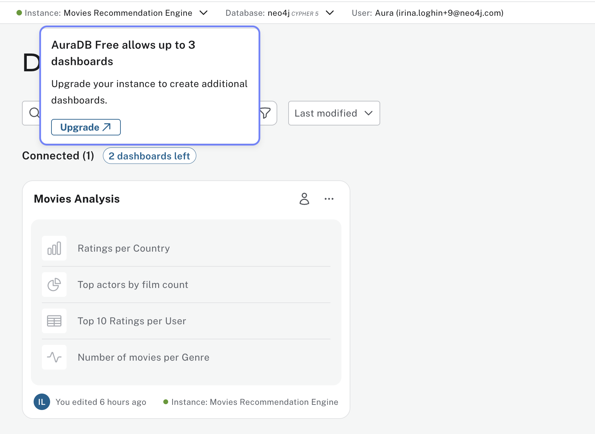
Task: Click the filter funnel icon
Action: 265,113
